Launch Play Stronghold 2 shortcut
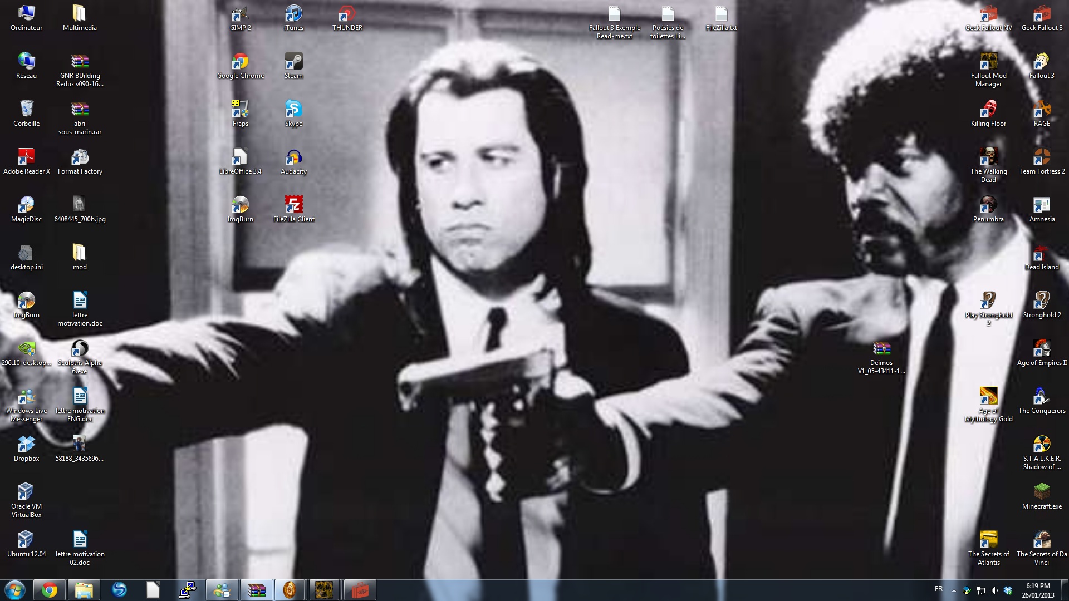 click(x=988, y=309)
